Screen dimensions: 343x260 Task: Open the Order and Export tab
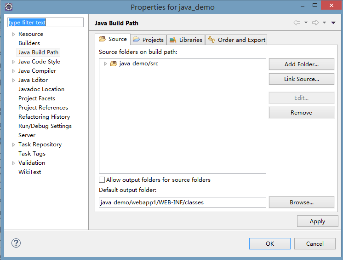pyautogui.click(x=236, y=40)
